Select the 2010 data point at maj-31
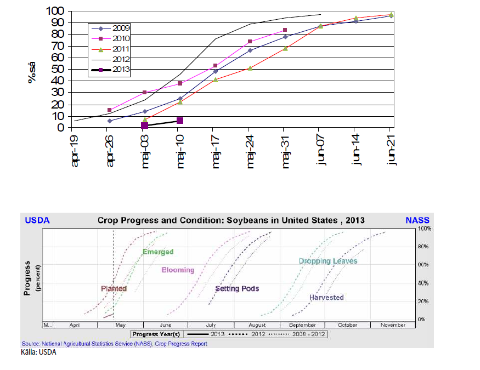The height and width of the screenshot is (370, 480). (x=285, y=30)
